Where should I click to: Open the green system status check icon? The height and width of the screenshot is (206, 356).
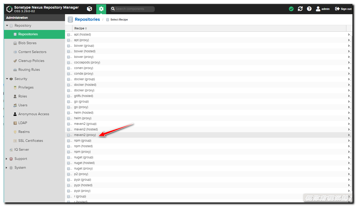click(291, 9)
